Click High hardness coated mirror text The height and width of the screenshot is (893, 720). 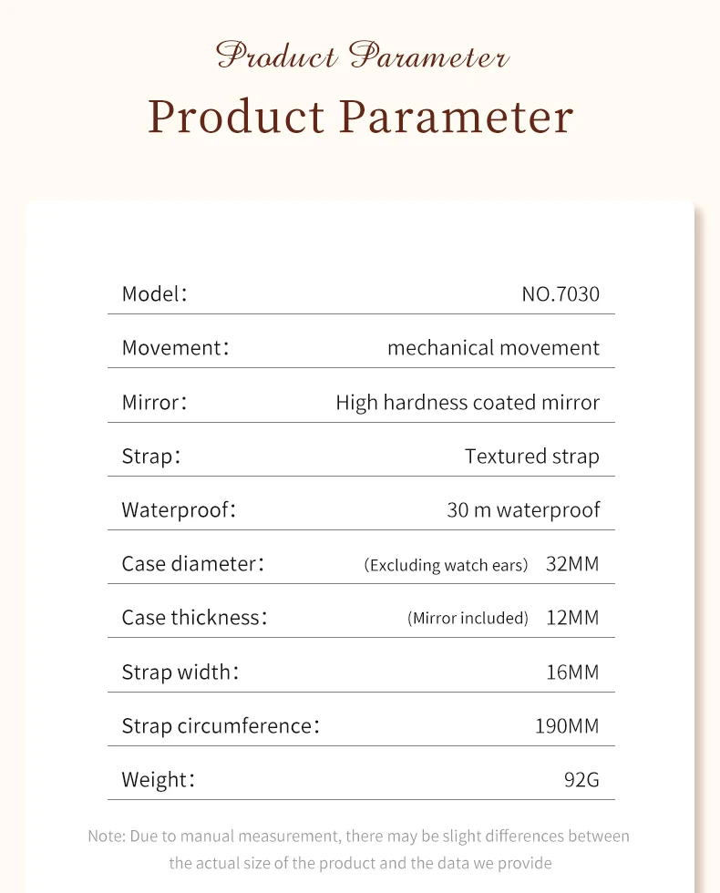(468, 402)
